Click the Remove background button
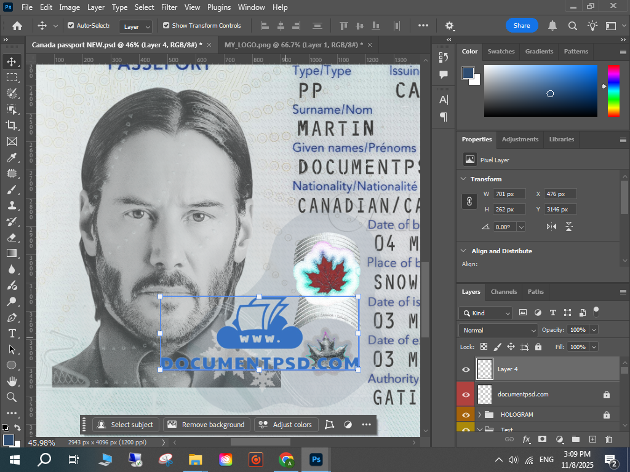Screen dimensions: 630x472 (207, 425)
